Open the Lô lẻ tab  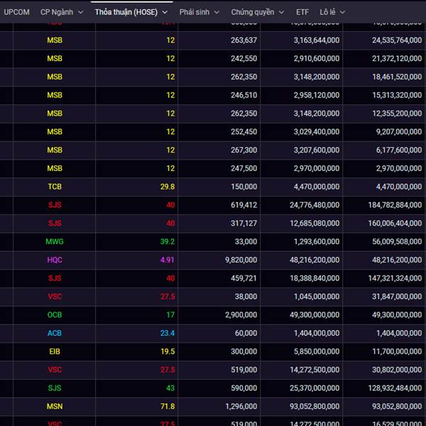pyautogui.click(x=327, y=12)
